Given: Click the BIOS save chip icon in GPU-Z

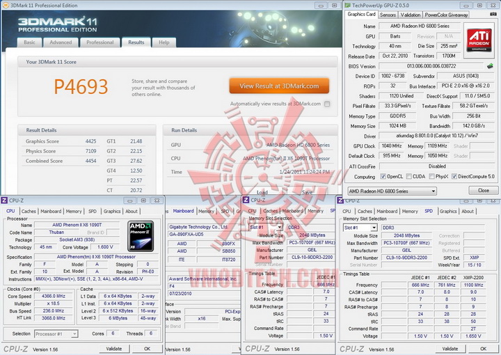Looking at the screenshot, I should [490, 66].
